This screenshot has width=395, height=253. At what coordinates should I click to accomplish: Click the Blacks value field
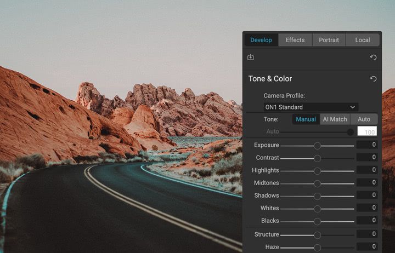pos(367,220)
